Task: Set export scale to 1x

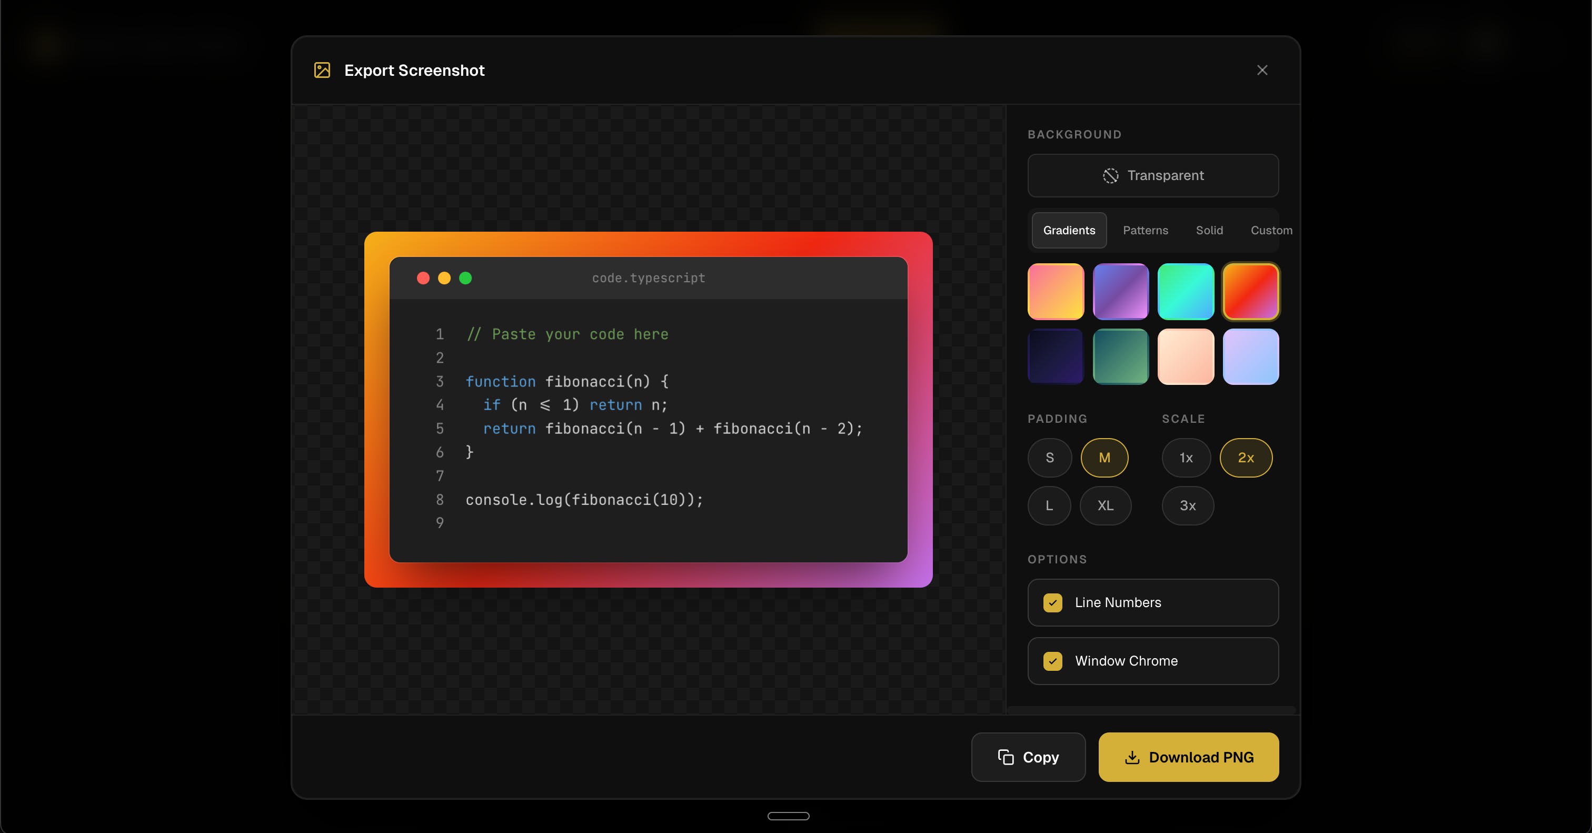Action: point(1186,458)
